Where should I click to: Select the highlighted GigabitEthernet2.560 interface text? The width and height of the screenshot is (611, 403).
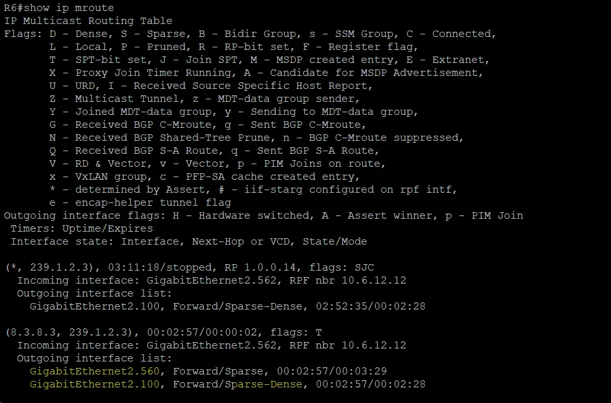click(95, 371)
